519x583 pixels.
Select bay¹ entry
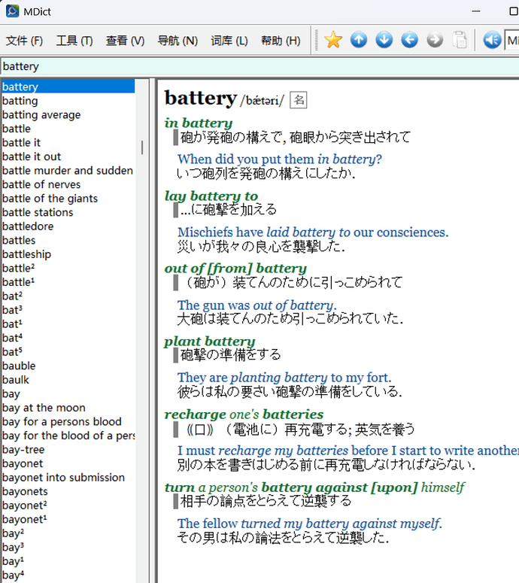13,561
